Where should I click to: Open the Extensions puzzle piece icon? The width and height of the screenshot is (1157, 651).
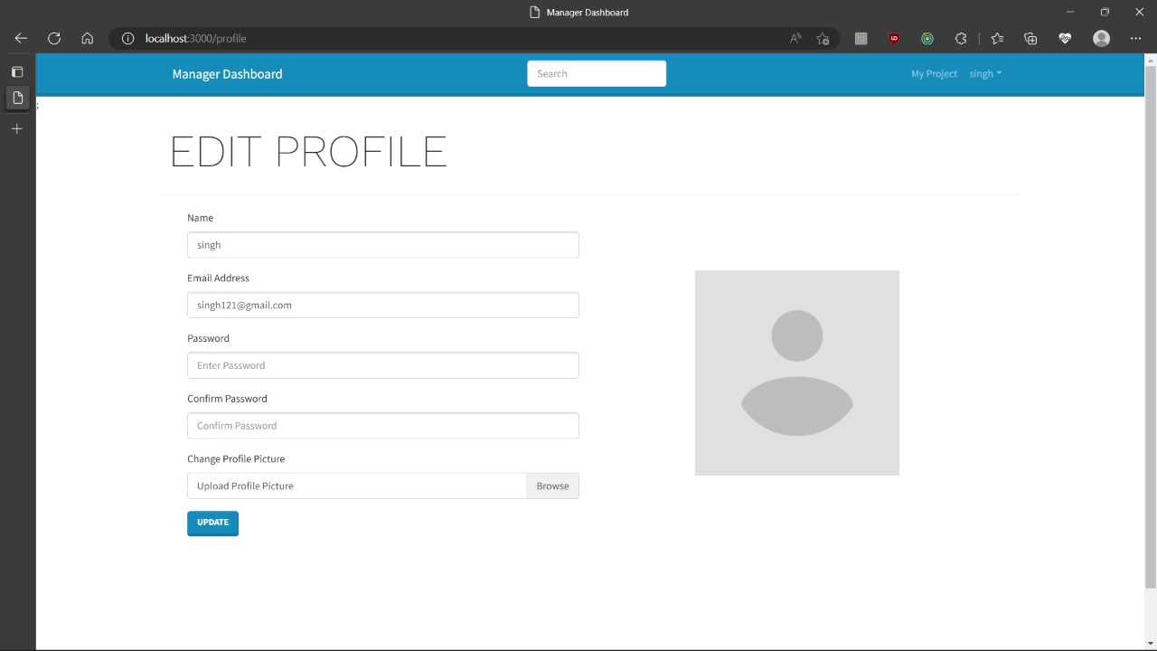tap(961, 38)
